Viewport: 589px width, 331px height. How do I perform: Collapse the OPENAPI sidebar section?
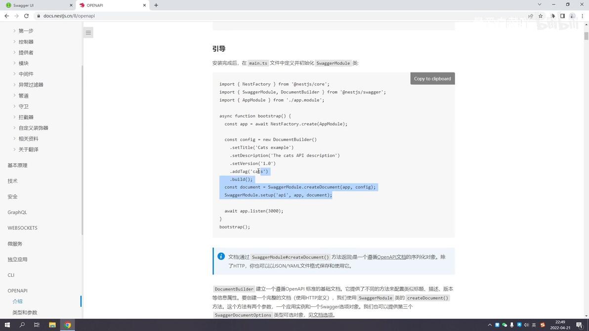[x=17, y=291]
